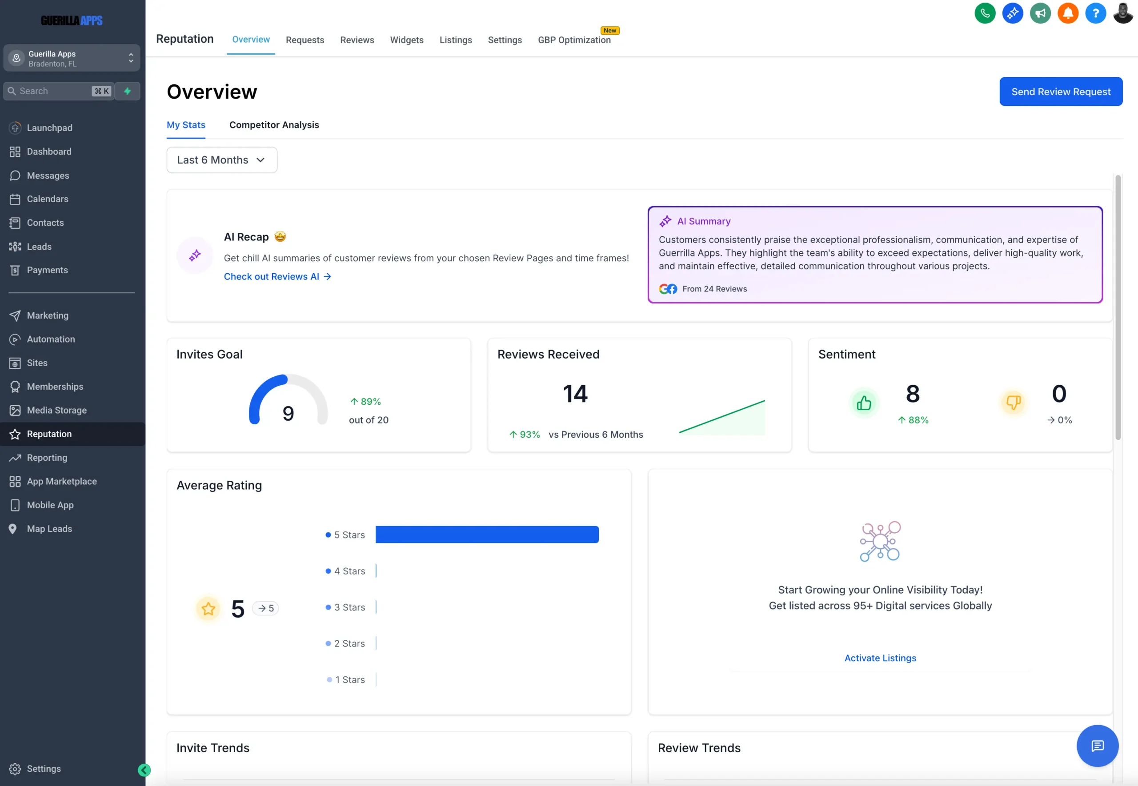Image resolution: width=1138 pixels, height=786 pixels.
Task: Open the floating chat widget icon
Action: click(1097, 746)
